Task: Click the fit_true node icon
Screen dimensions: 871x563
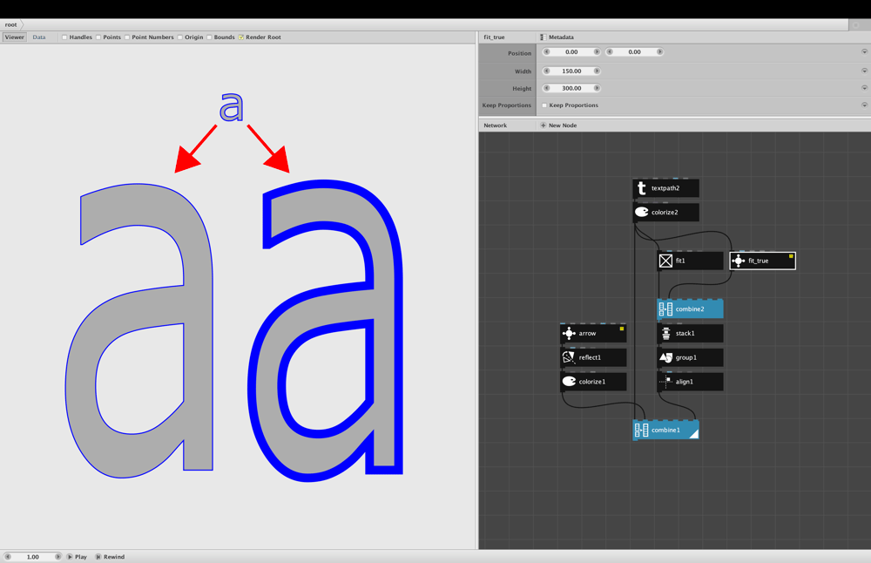Action: pyautogui.click(x=738, y=261)
